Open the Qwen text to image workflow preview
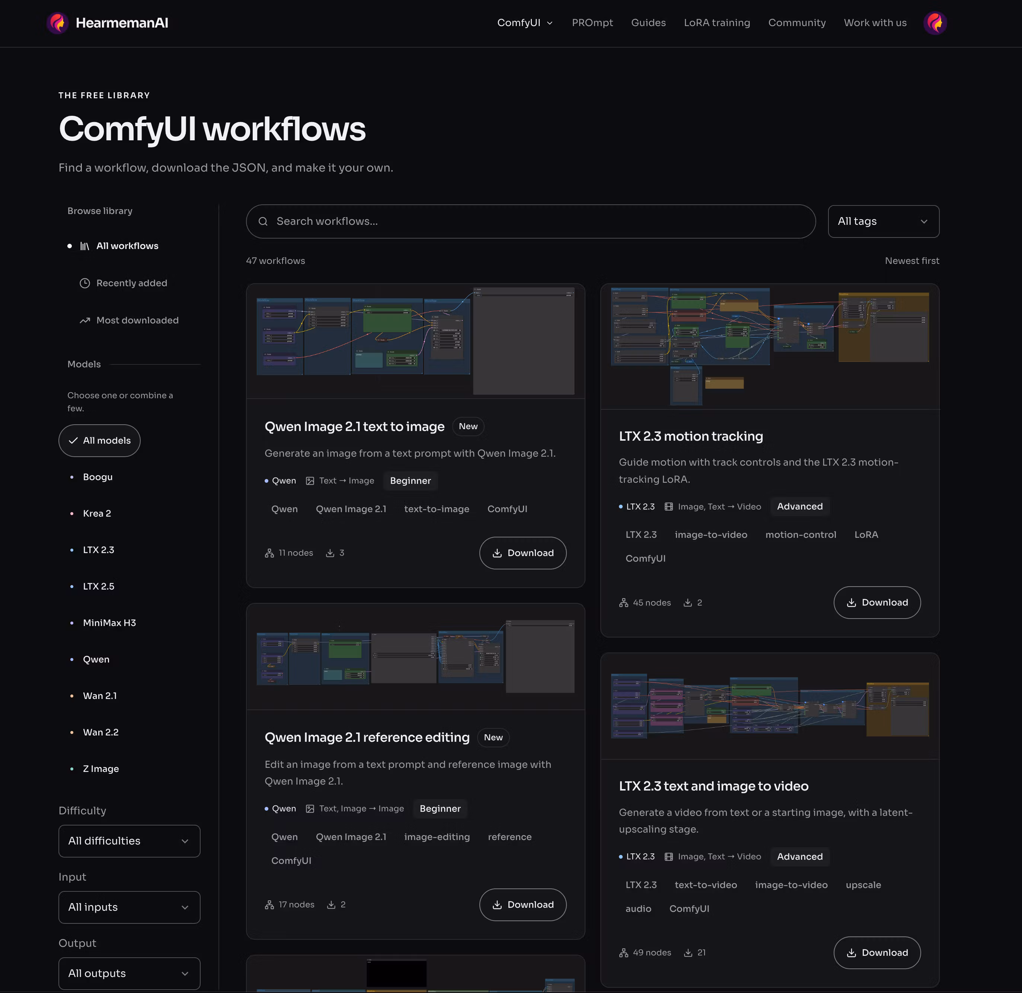Viewport: 1022px width, 993px height. point(416,342)
